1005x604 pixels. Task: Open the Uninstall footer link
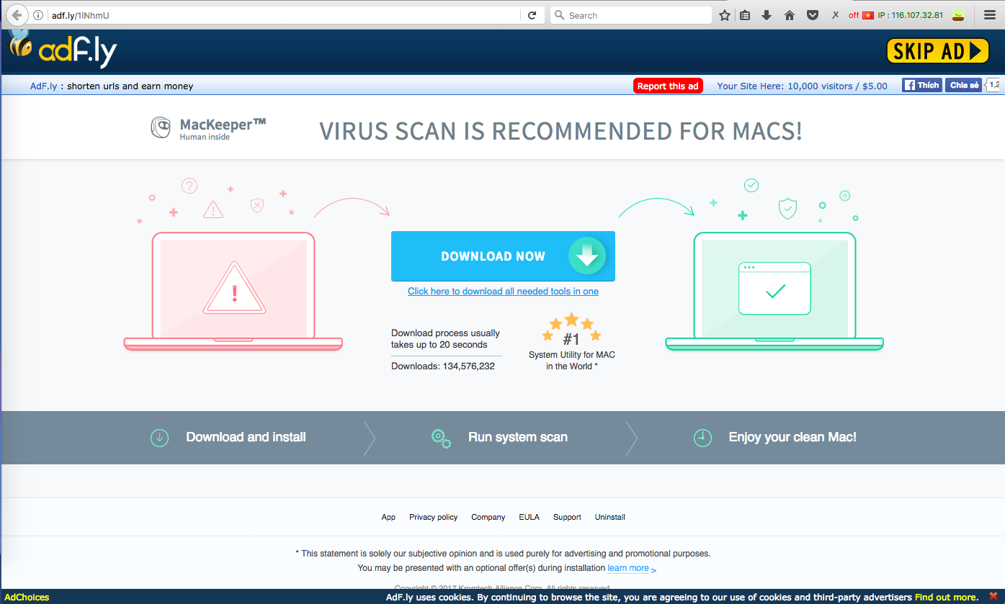610,517
